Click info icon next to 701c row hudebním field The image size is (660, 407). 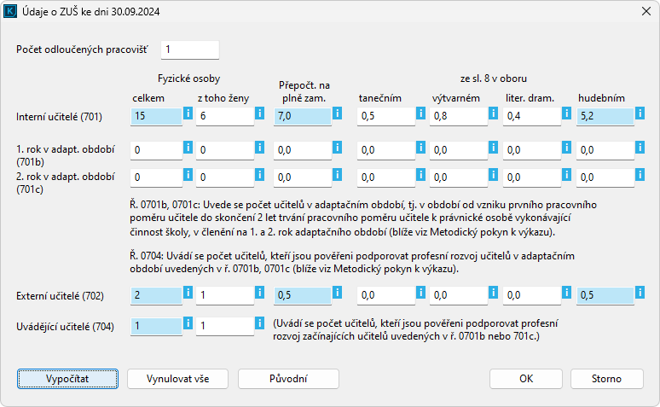tap(640, 177)
